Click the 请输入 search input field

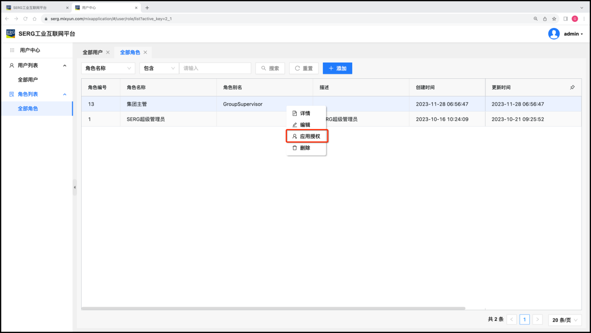click(215, 68)
